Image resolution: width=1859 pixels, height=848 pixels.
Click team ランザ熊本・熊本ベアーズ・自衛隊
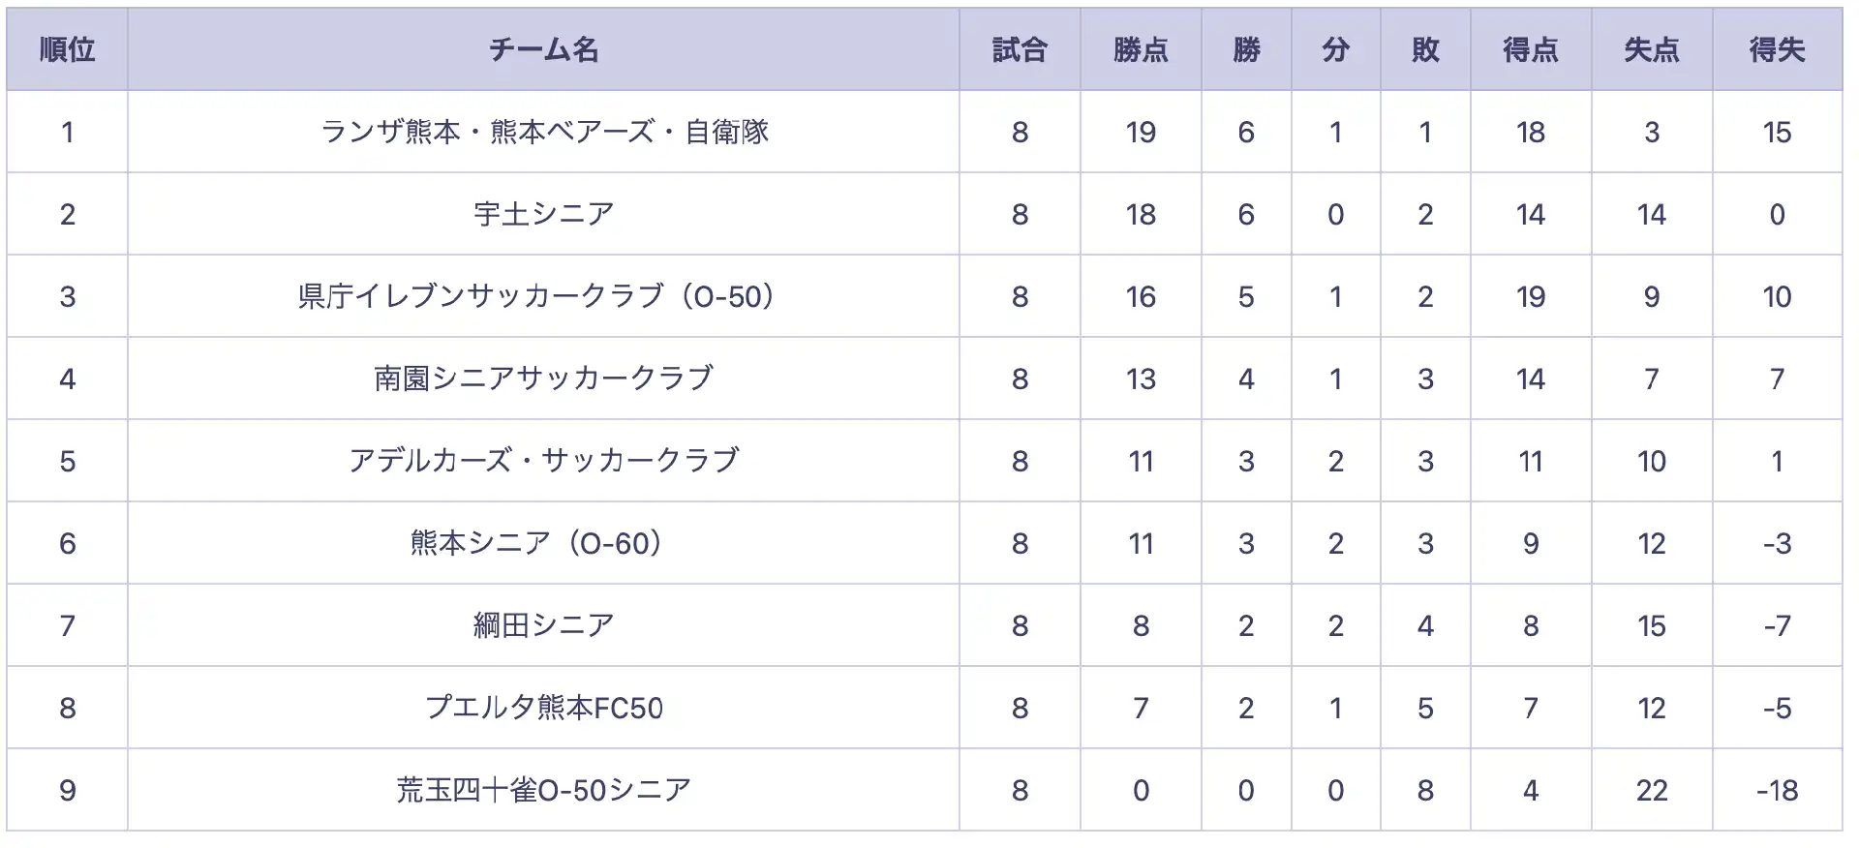point(544,132)
